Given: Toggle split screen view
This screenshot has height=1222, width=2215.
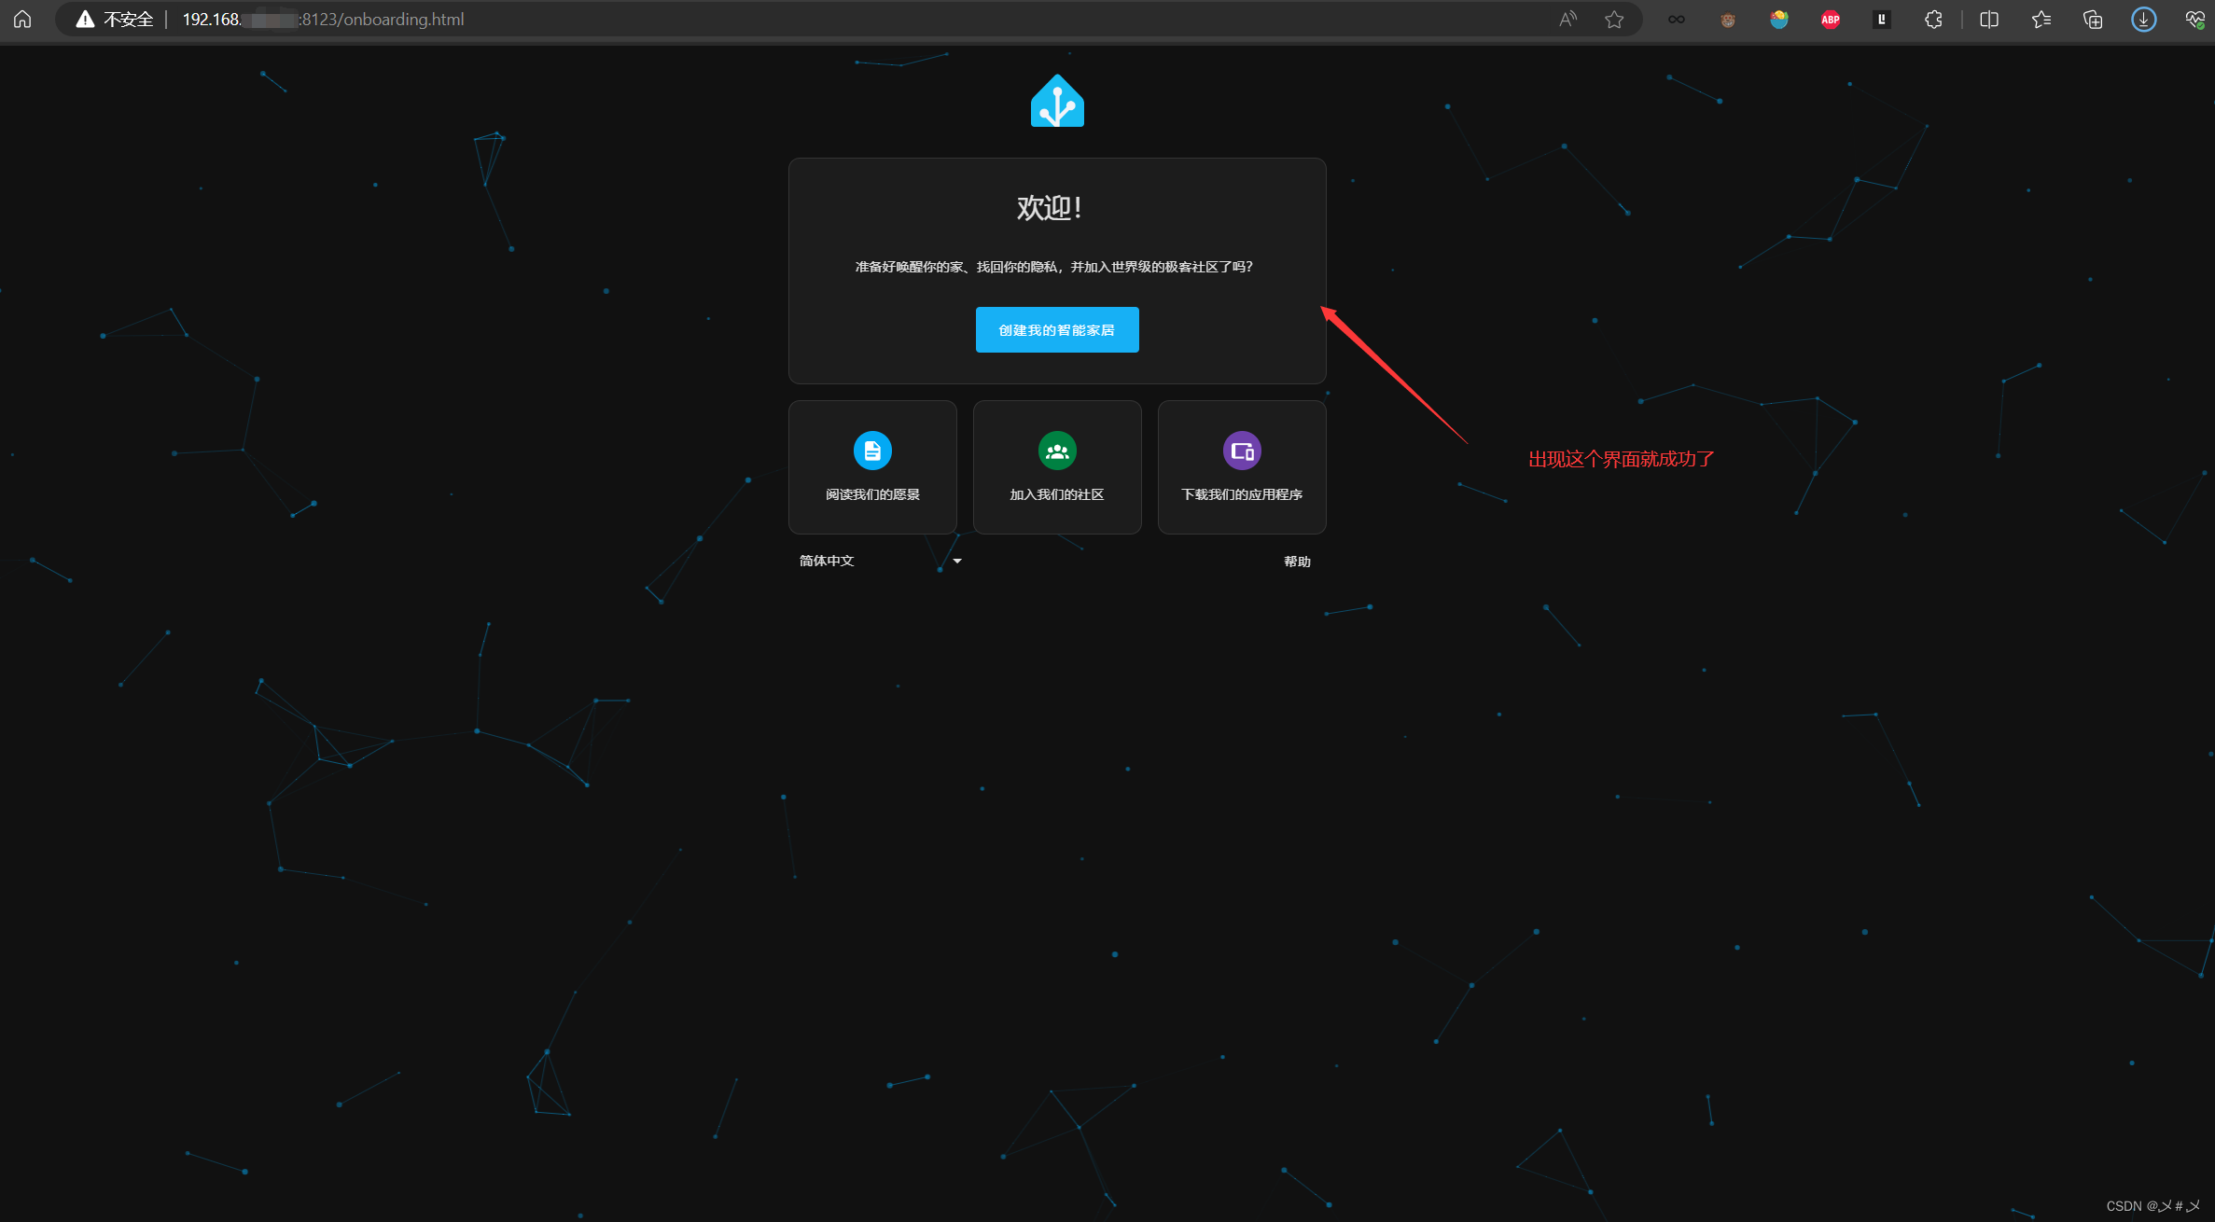Looking at the screenshot, I should coord(1989,20).
